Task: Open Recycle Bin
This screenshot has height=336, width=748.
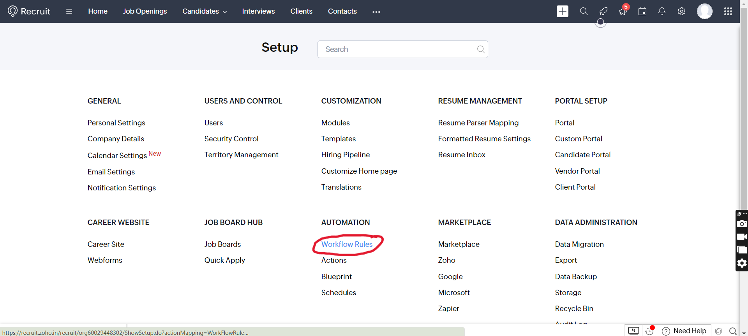Action: point(574,308)
